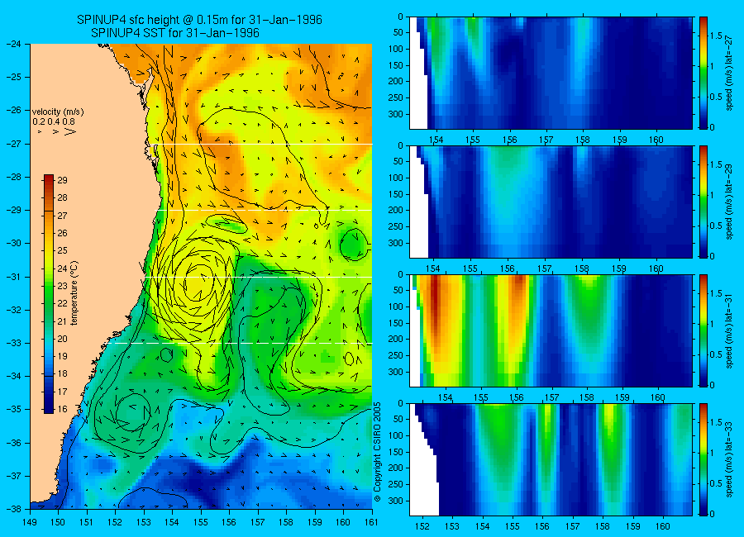Click the 149 longitude label on map axis
Viewport: 744px width, 537px height.
30,522
